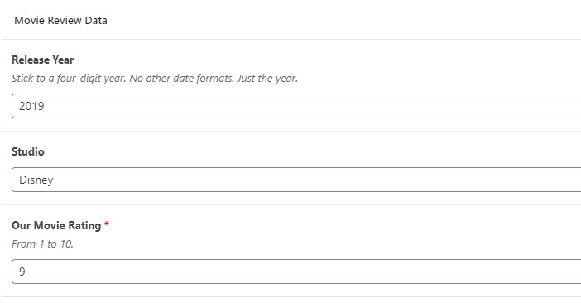Place cursor on the Disney text
Viewport: 581px width, 303px height.
pyautogui.click(x=36, y=180)
